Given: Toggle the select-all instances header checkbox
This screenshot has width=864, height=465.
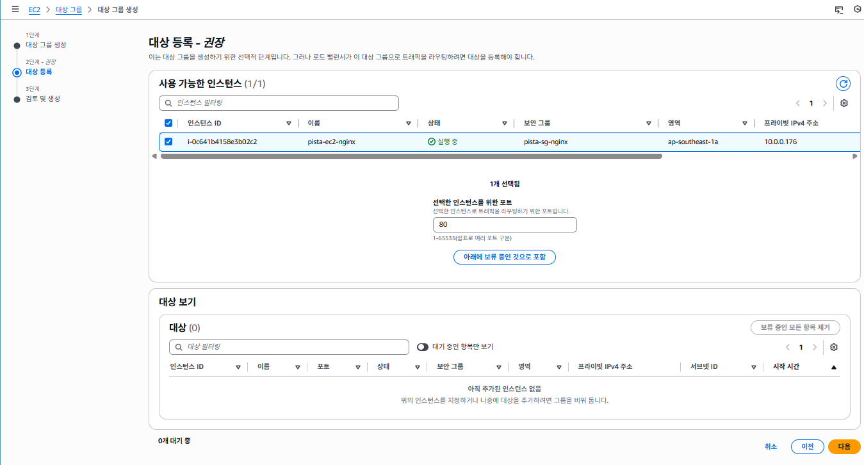Looking at the screenshot, I should coord(168,123).
